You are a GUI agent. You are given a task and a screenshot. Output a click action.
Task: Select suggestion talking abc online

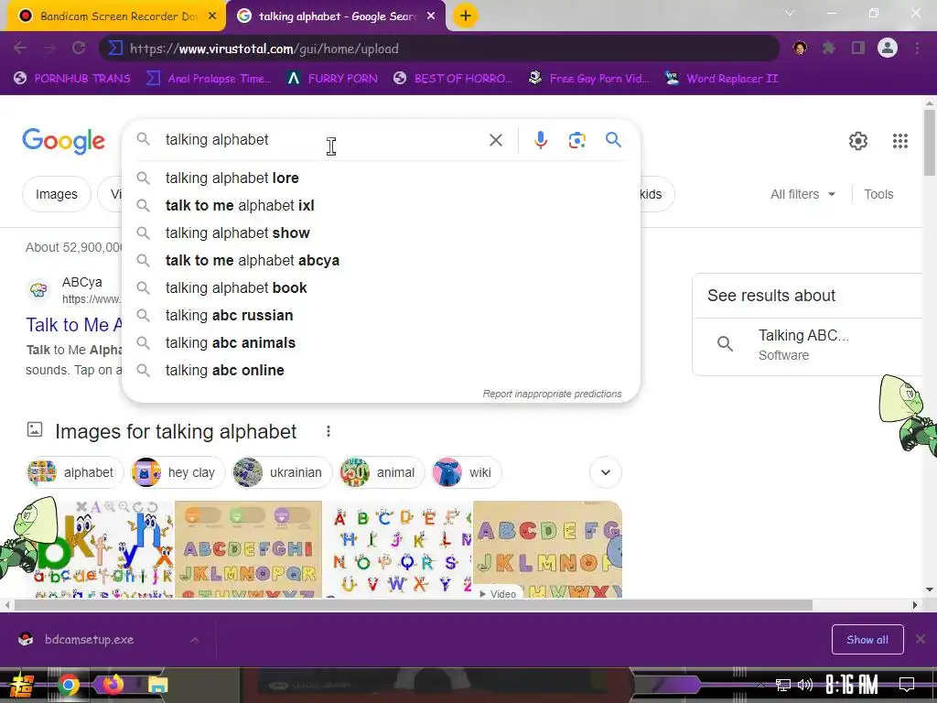coord(381,371)
